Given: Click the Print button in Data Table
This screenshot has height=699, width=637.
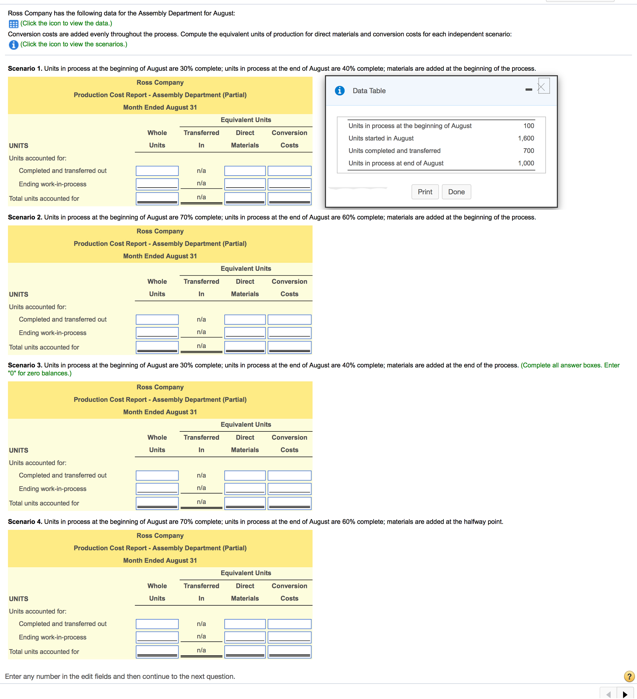Looking at the screenshot, I should (425, 192).
